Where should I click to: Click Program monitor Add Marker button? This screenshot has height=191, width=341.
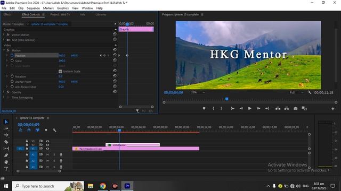coord(204,108)
